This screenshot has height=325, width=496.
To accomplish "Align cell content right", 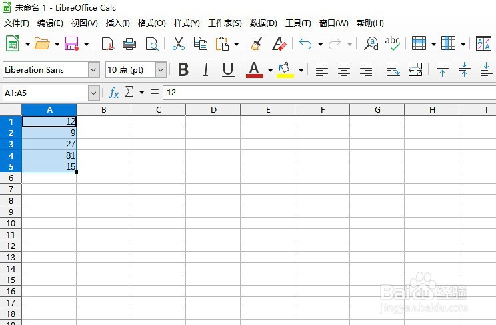I will tap(366, 69).
